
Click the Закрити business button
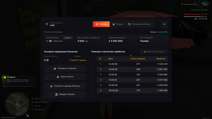(x=68, y=38)
